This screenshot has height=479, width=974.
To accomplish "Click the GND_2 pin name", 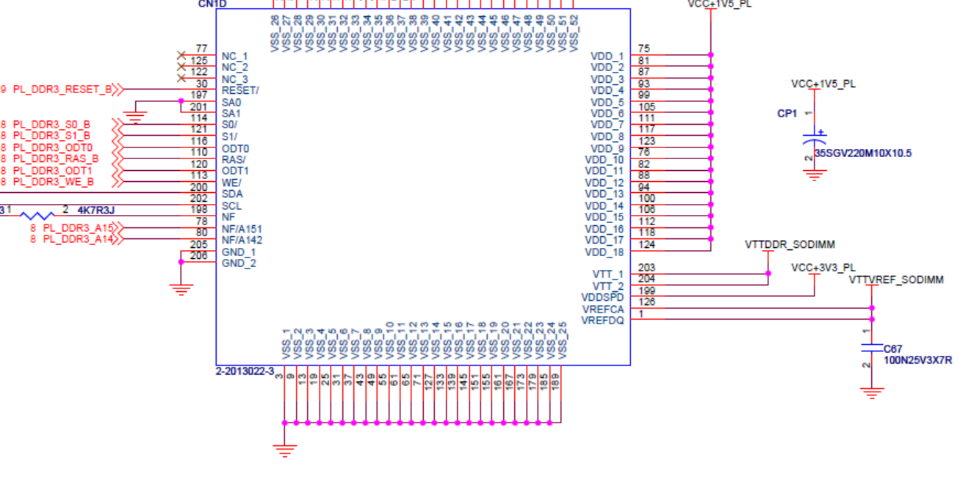I will point(238,263).
